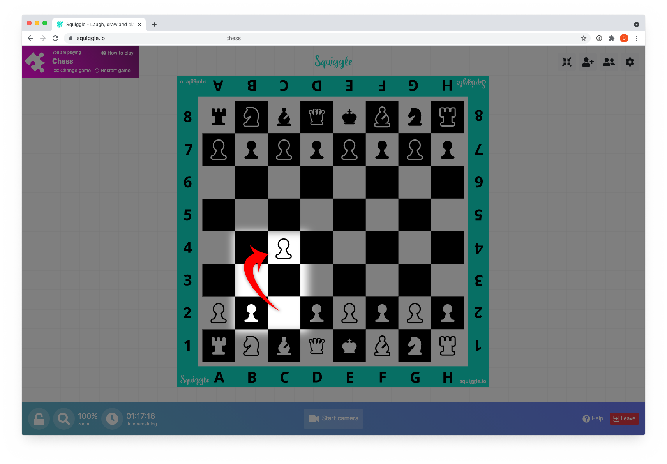Toggle the unlock padlock icon

point(39,419)
